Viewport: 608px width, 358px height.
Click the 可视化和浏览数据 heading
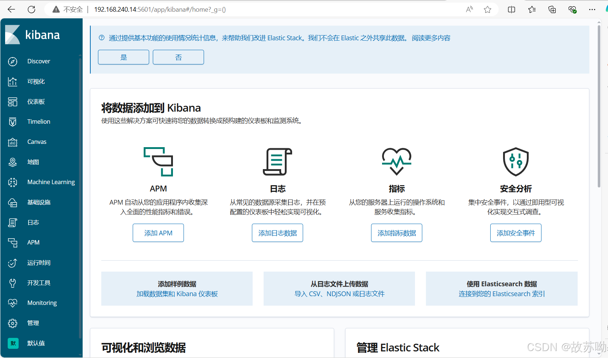[x=143, y=347]
